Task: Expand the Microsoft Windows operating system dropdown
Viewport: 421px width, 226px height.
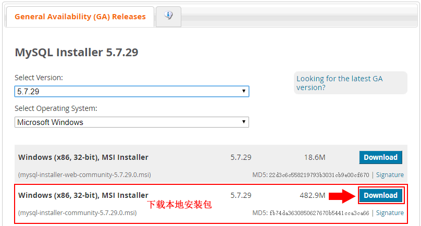Action: pos(131,122)
